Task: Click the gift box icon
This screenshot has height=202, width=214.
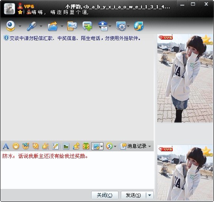Action: (x=86, y=146)
